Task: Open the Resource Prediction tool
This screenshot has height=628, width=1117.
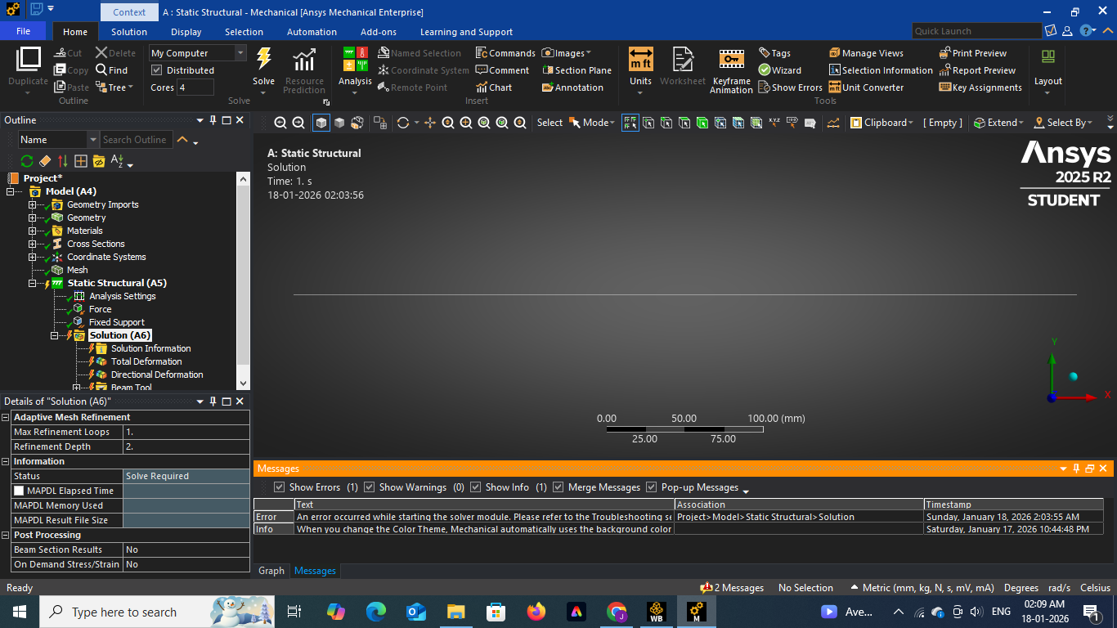Action: click(x=304, y=70)
